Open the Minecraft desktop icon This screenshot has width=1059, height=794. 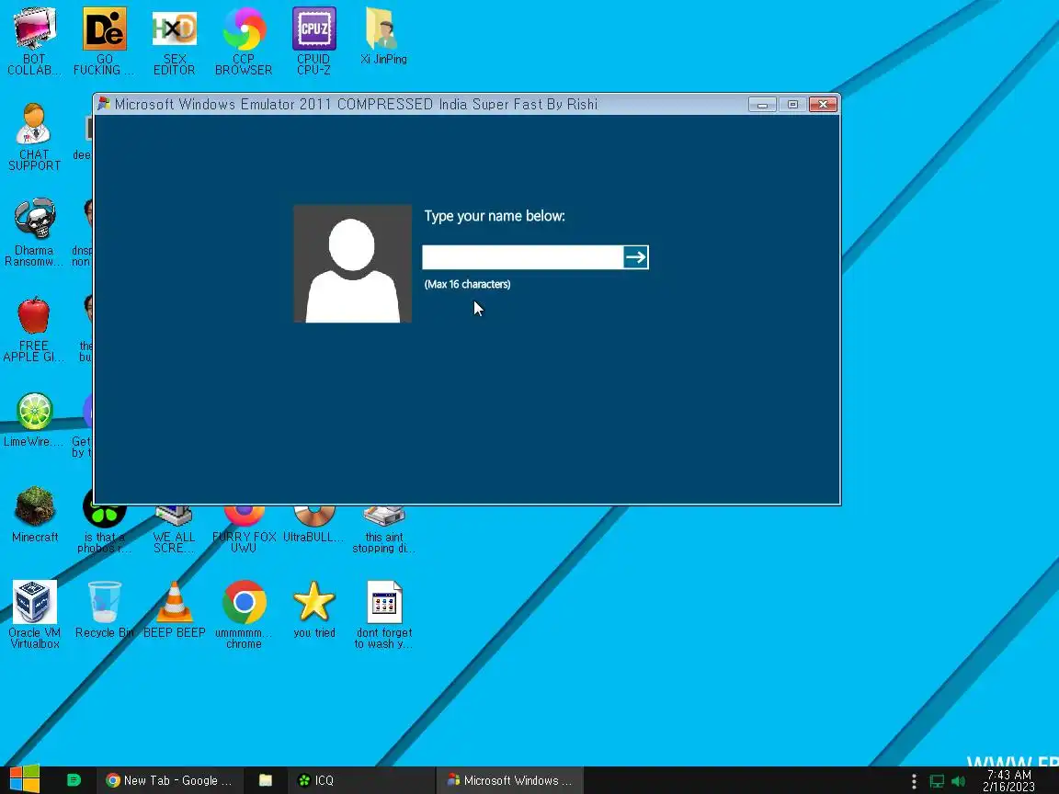coord(34,515)
